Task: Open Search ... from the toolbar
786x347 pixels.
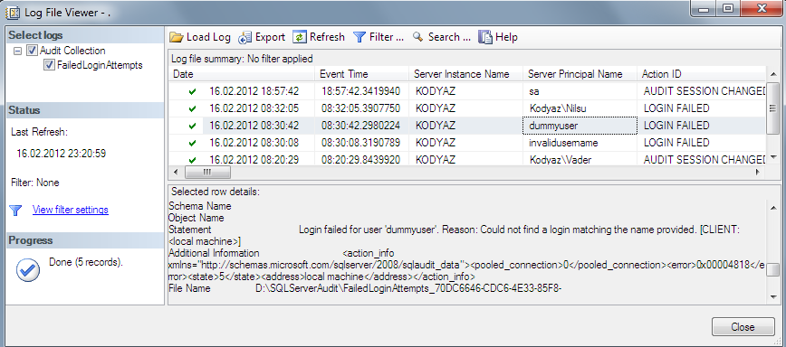Action: point(442,37)
